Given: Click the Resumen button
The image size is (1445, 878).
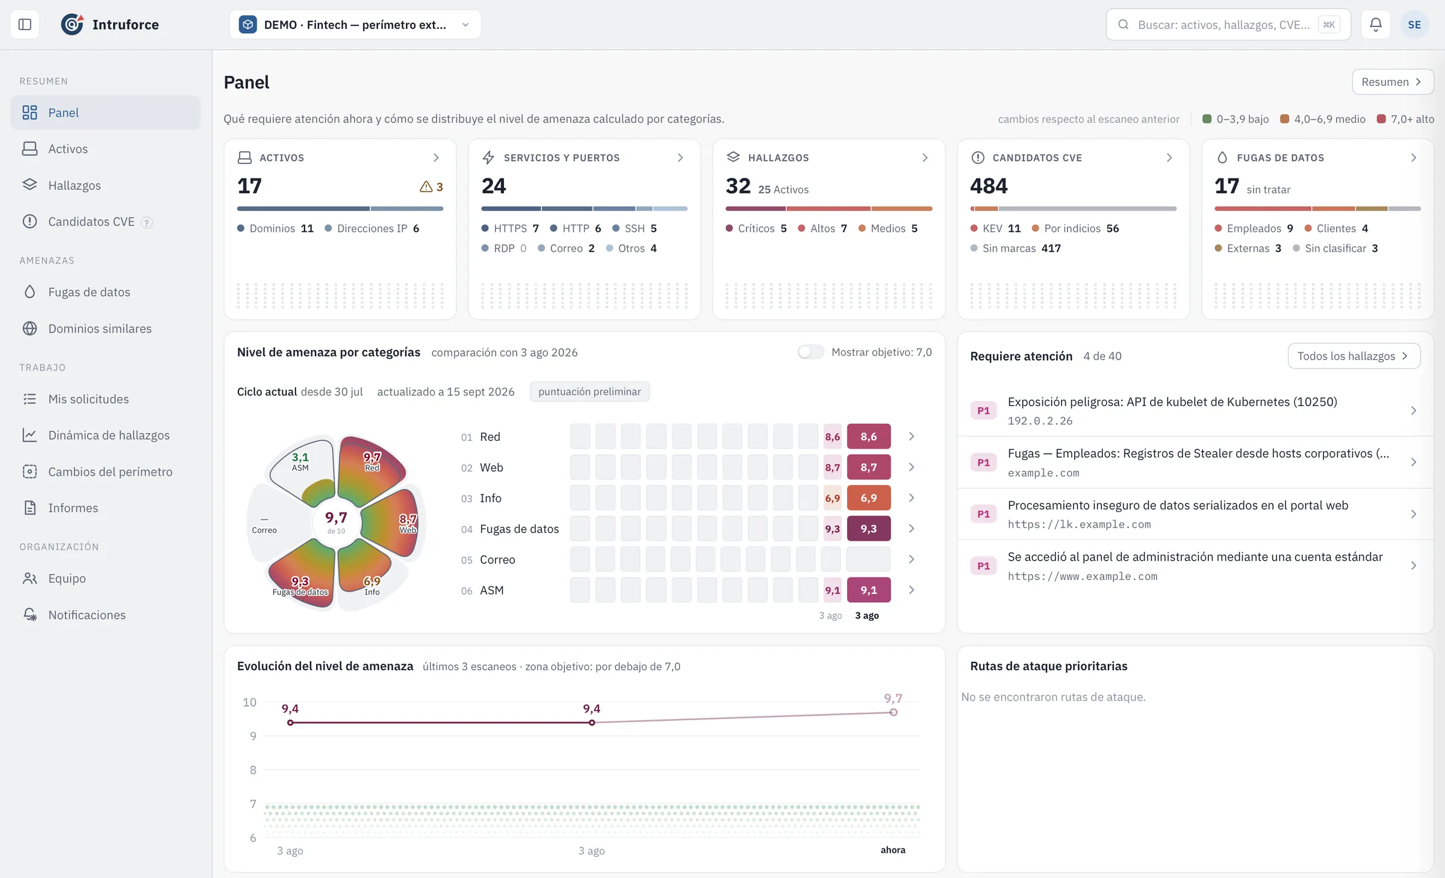Looking at the screenshot, I should pyautogui.click(x=1393, y=82).
